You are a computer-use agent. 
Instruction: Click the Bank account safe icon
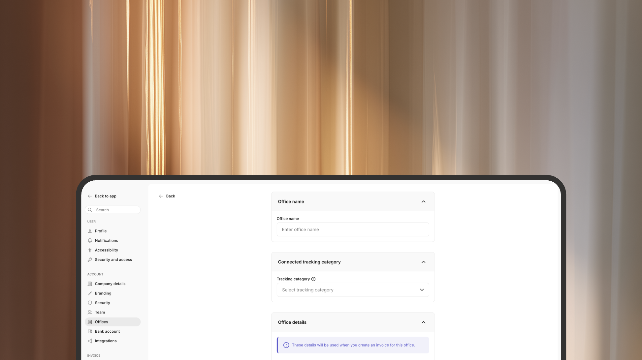click(90, 331)
